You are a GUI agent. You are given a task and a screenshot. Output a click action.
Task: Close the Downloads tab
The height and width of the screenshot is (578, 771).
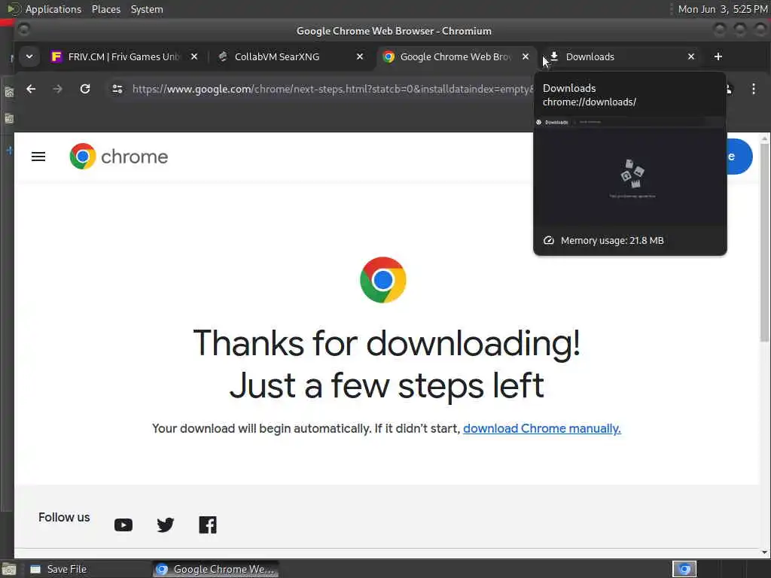pyautogui.click(x=691, y=56)
